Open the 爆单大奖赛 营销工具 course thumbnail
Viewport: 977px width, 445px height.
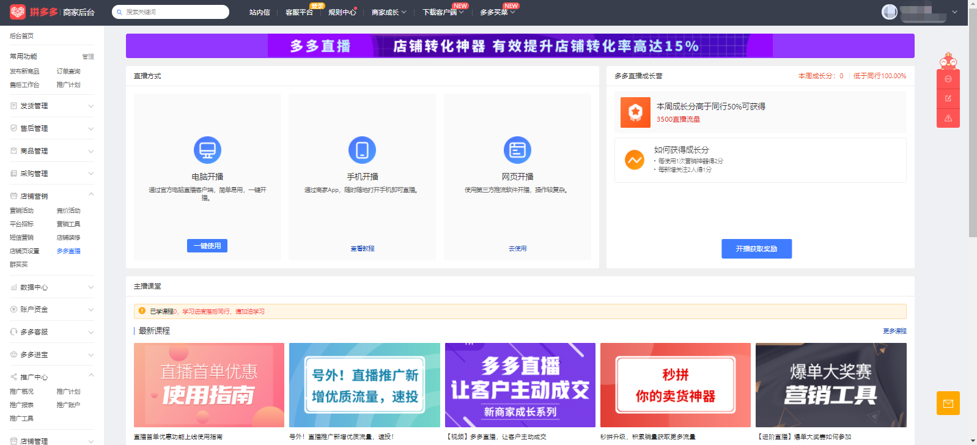pos(831,385)
